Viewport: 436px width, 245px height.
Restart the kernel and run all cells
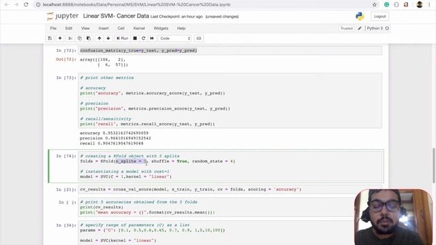click(152, 38)
